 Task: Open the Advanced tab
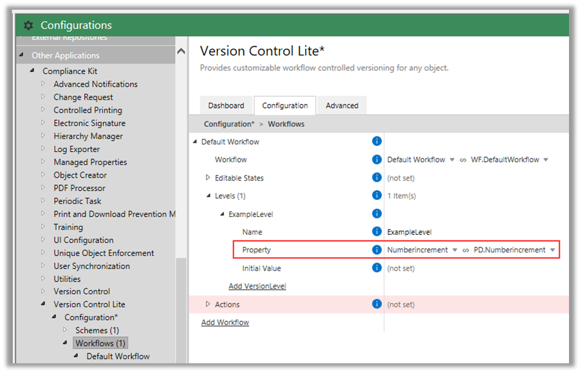point(342,106)
